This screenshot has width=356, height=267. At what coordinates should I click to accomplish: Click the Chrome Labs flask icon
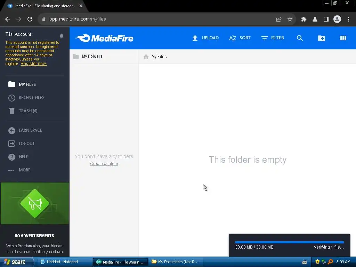tap(315, 19)
